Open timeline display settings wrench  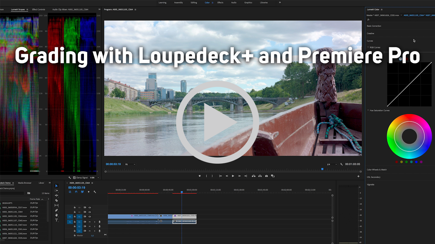coord(95,192)
